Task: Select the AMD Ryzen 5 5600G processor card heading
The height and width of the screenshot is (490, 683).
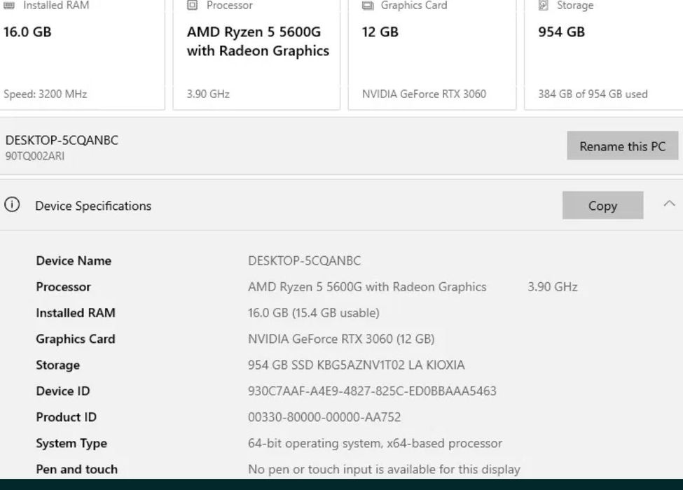Action: (258, 41)
